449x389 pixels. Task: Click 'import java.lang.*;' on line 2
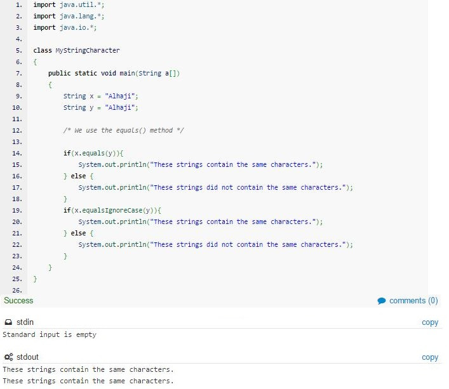pos(69,16)
